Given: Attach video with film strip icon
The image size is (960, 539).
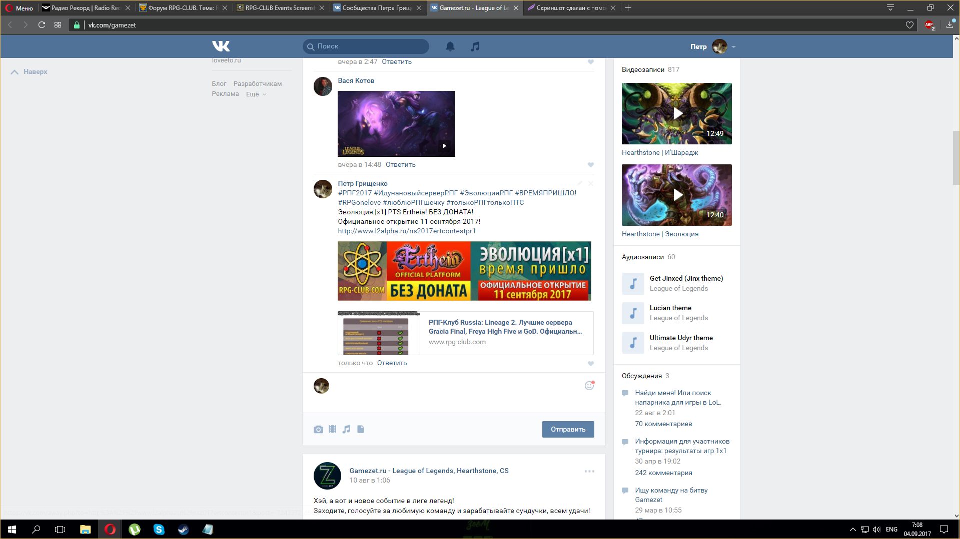Looking at the screenshot, I should click(332, 429).
